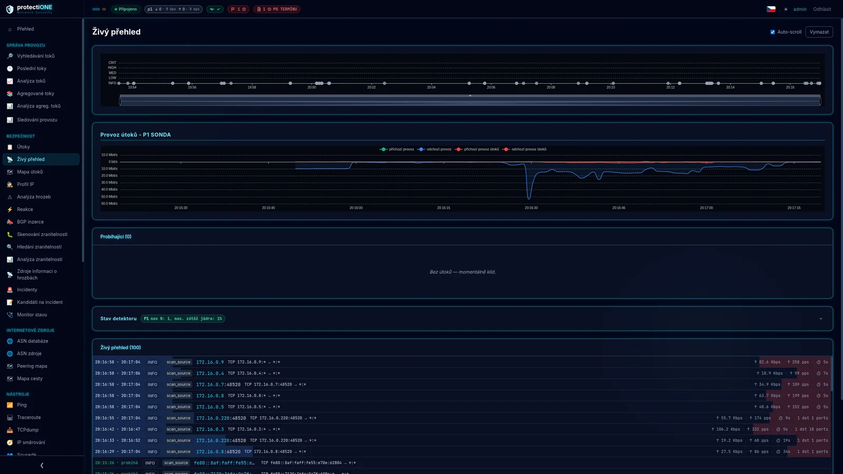Click the Reakce lightning bolt icon

[9, 210]
